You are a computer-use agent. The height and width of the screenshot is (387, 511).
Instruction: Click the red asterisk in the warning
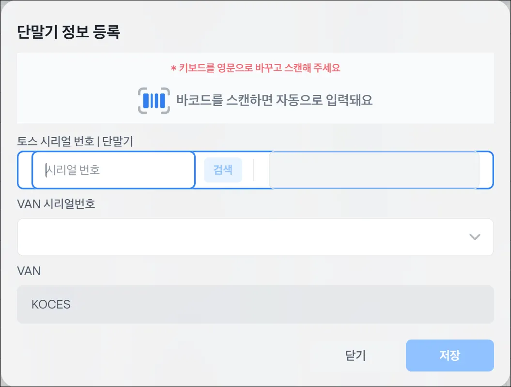pos(173,68)
